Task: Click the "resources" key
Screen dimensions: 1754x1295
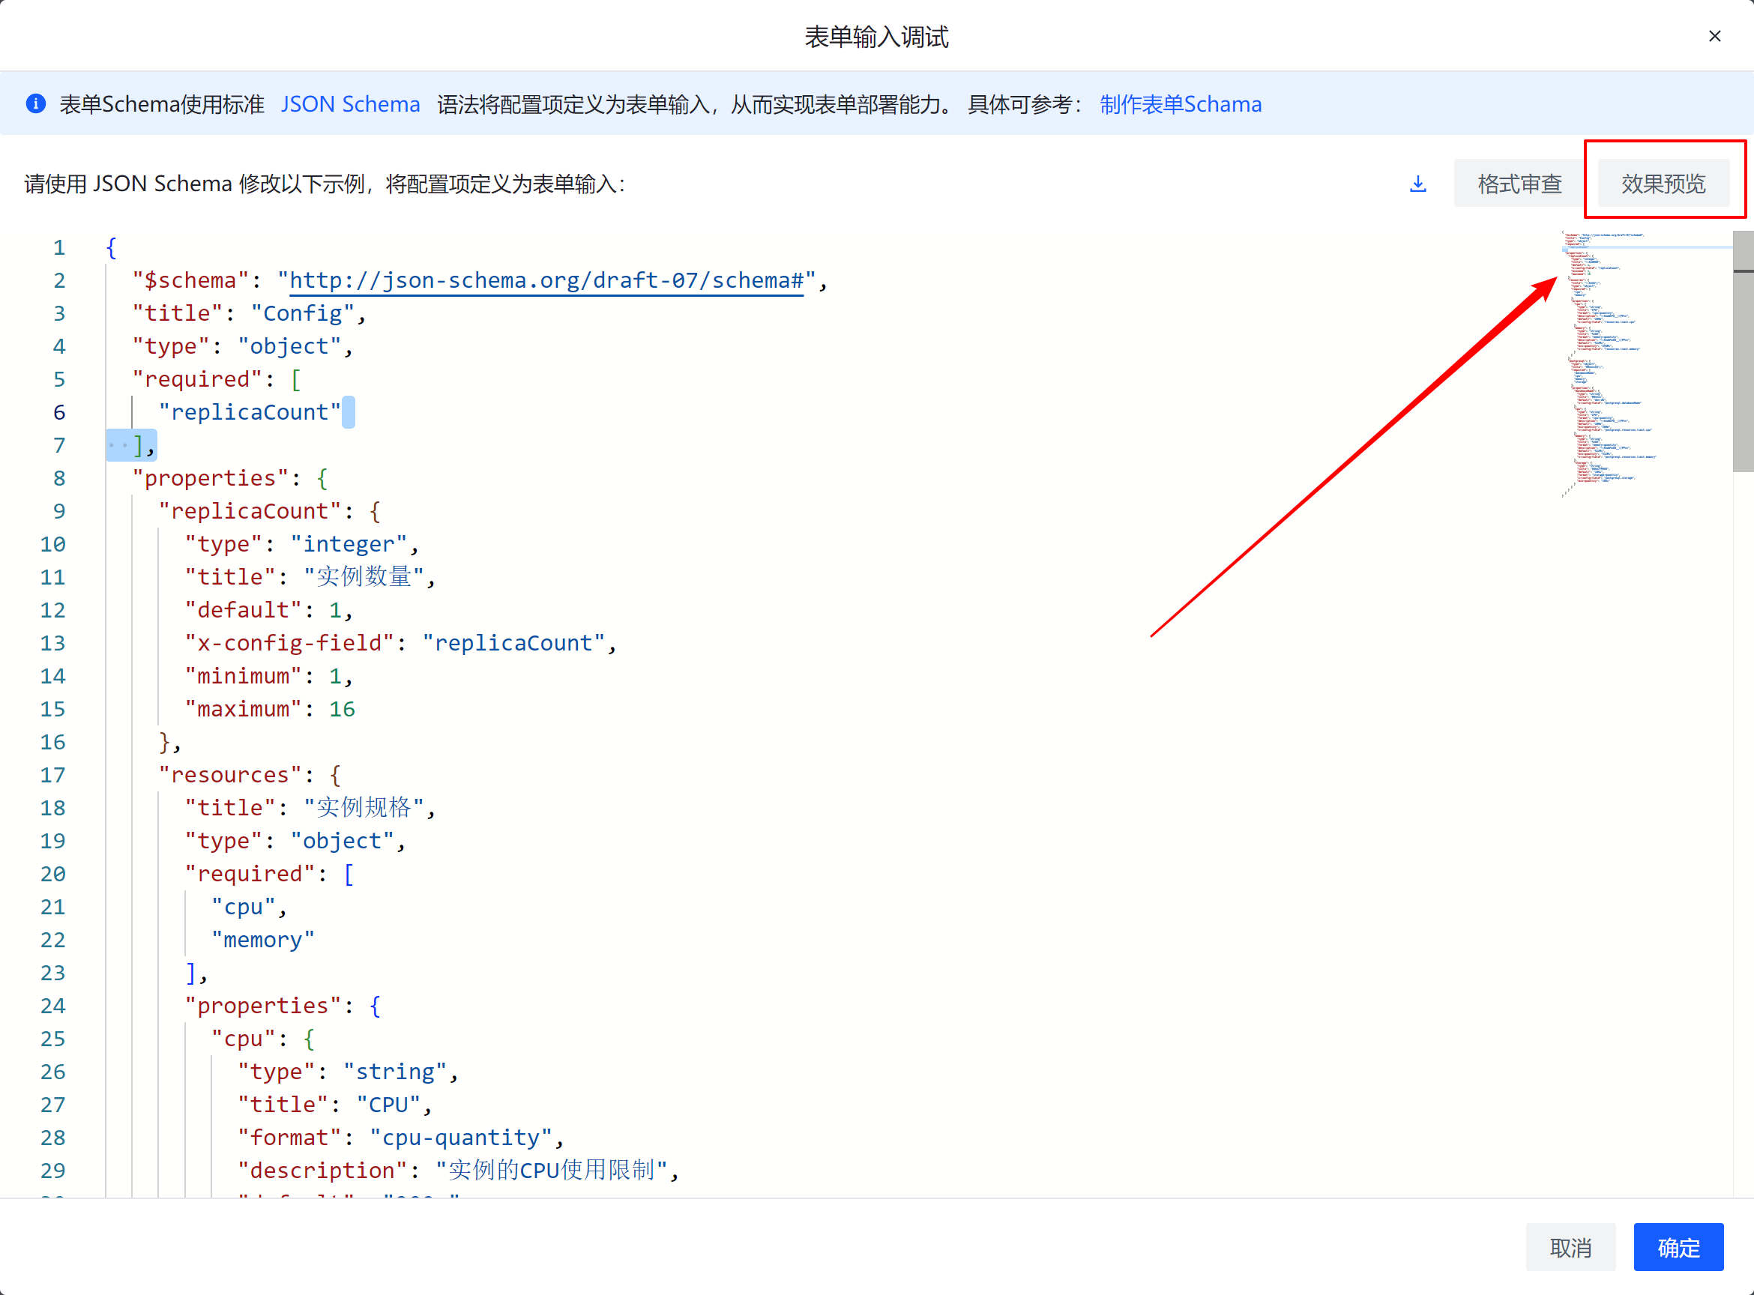Action: (229, 775)
